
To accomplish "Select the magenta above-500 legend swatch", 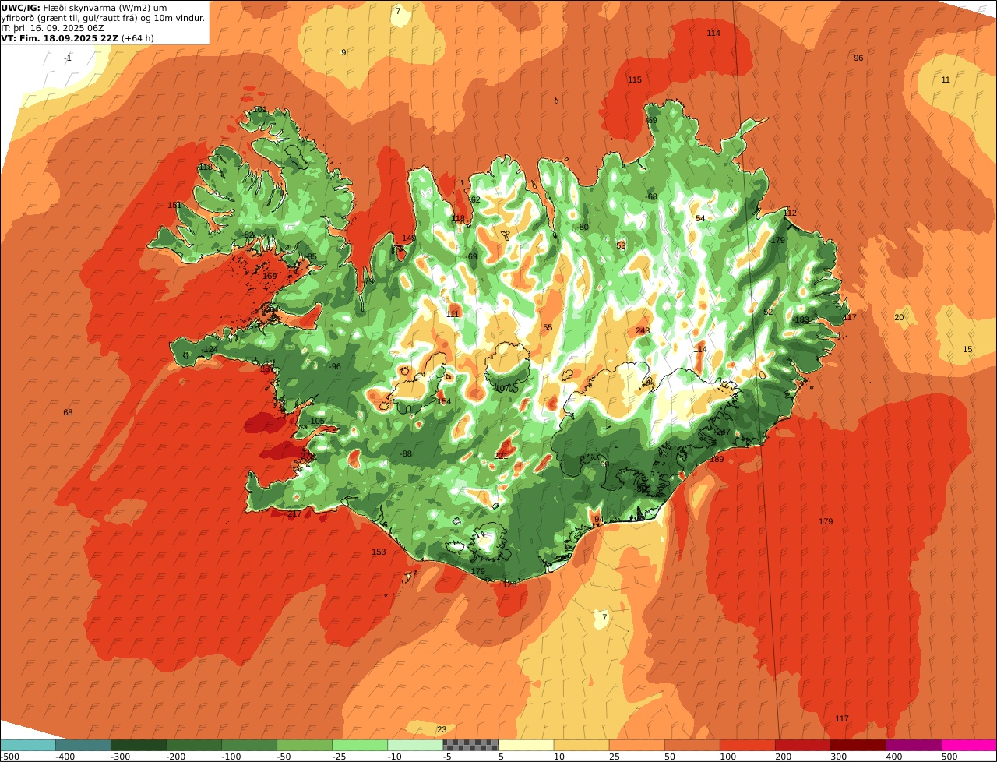I will [968, 745].
